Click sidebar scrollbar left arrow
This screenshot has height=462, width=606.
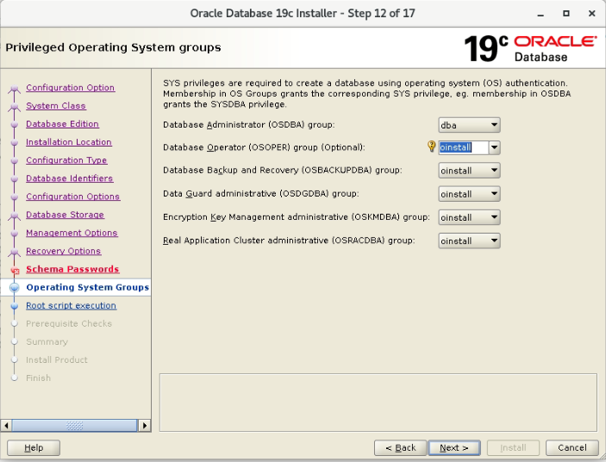point(6,426)
